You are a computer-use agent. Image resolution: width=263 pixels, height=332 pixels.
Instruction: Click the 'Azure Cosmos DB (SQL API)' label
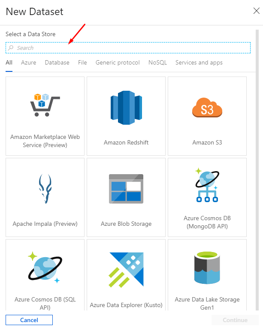tap(45, 303)
